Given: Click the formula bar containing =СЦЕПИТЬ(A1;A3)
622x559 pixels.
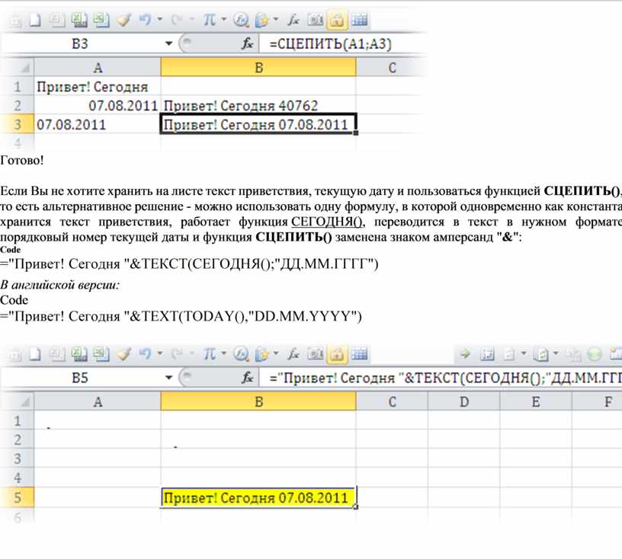Looking at the screenshot, I should pos(343,43).
